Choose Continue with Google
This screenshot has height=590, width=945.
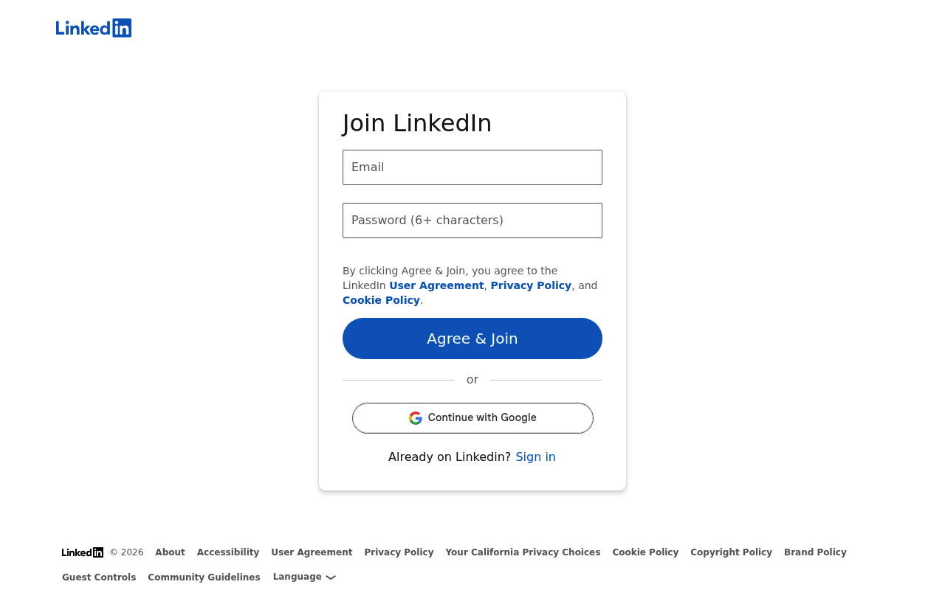(x=472, y=418)
